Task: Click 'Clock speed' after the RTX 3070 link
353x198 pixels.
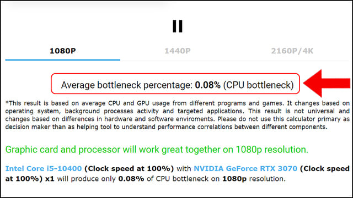Action: 325,169
